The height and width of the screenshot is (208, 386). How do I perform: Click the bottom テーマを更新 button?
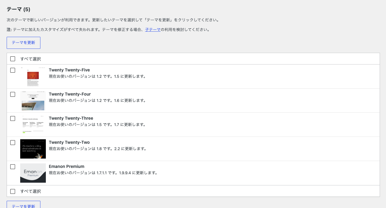coord(24,205)
